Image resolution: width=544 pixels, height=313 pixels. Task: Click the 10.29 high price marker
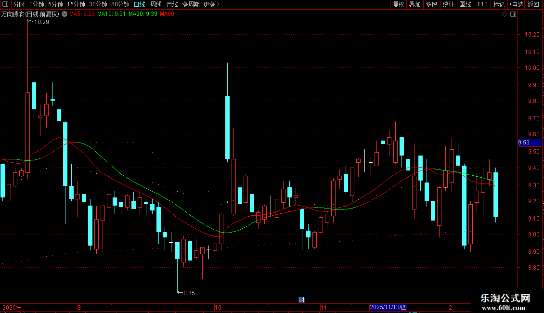point(41,22)
